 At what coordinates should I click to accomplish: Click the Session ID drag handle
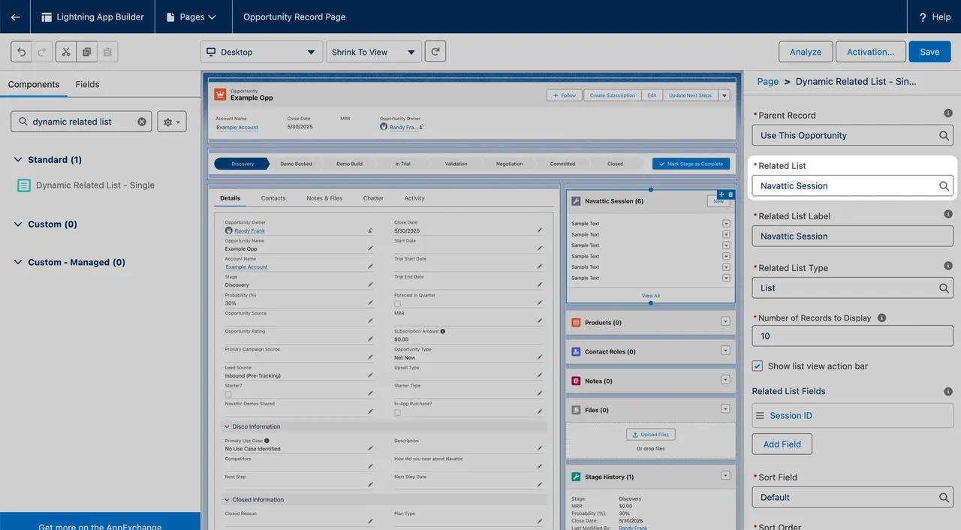pyautogui.click(x=760, y=416)
